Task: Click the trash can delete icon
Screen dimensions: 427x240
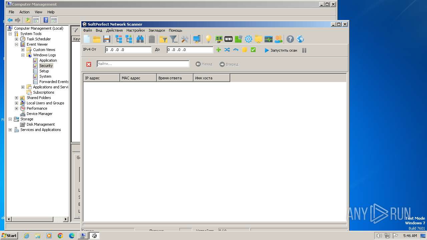Action: pyautogui.click(x=152, y=39)
